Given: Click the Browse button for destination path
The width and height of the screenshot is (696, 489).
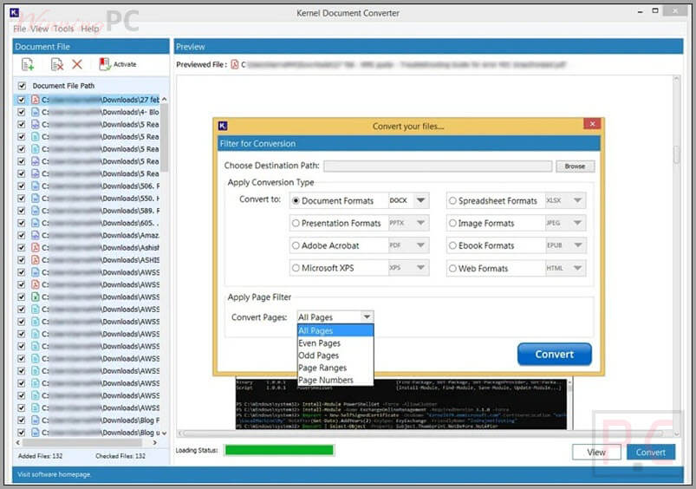Looking at the screenshot, I should [x=575, y=166].
